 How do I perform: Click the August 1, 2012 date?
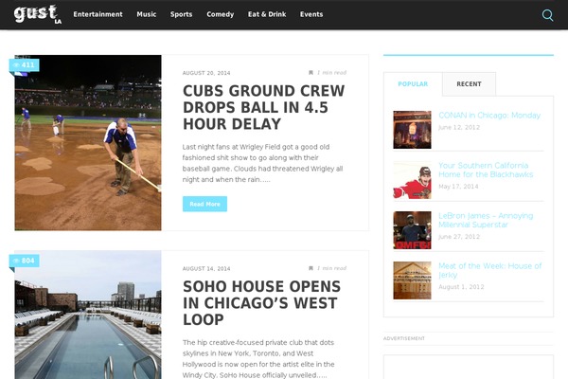point(461,287)
